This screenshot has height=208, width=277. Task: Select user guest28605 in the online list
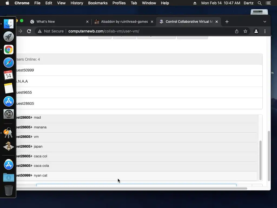coord(139,103)
